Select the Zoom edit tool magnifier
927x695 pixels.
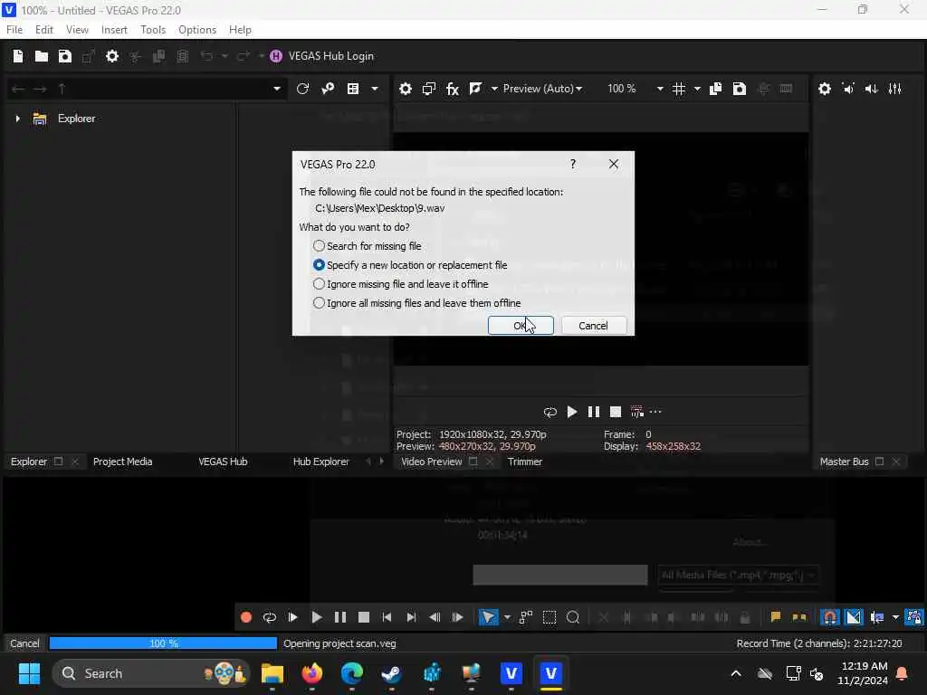click(x=573, y=617)
